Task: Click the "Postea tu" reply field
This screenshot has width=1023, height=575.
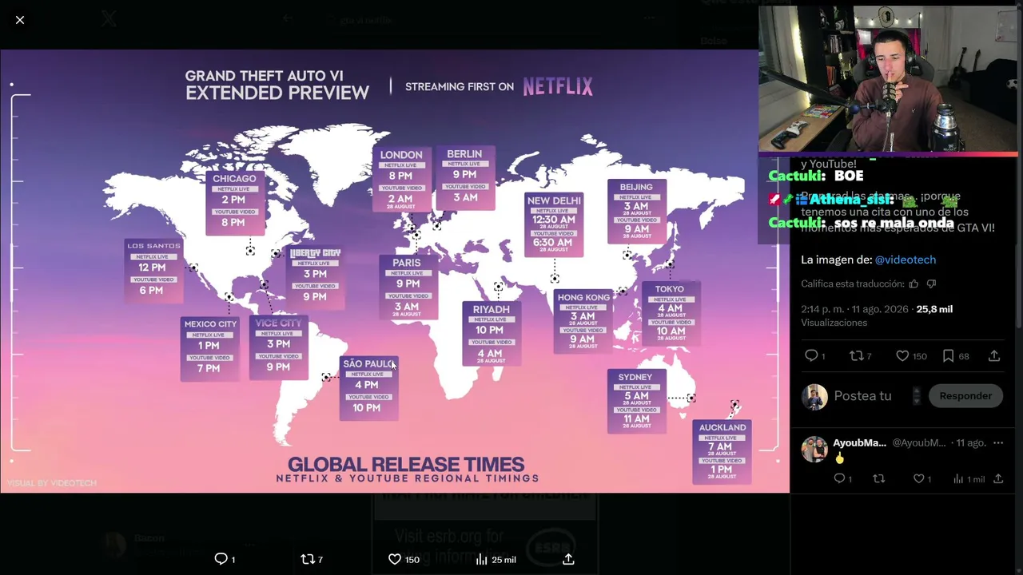Action: [863, 396]
